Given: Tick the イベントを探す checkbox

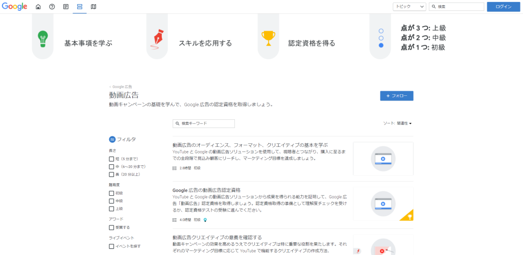Looking at the screenshot, I should pyautogui.click(x=111, y=246).
